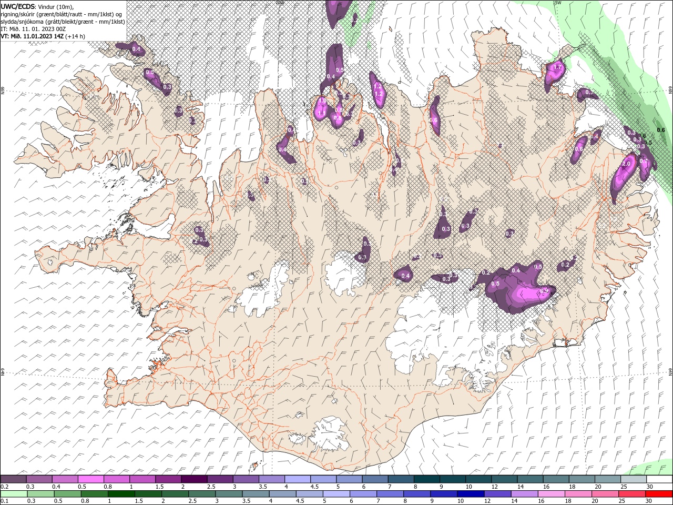
Task: Click the dark mauve 0.2 swatch in the upper legend row
Action: tap(14, 479)
